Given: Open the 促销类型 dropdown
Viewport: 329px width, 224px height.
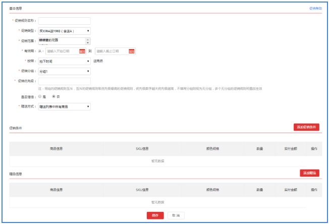Looking at the screenshot, I should click(x=65, y=31).
